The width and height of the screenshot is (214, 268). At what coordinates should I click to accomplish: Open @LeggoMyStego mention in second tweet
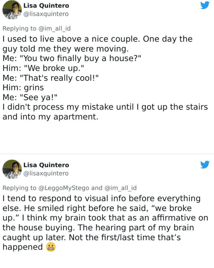click(x=64, y=188)
